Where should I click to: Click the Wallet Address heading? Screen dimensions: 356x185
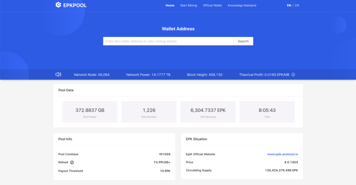178,29
